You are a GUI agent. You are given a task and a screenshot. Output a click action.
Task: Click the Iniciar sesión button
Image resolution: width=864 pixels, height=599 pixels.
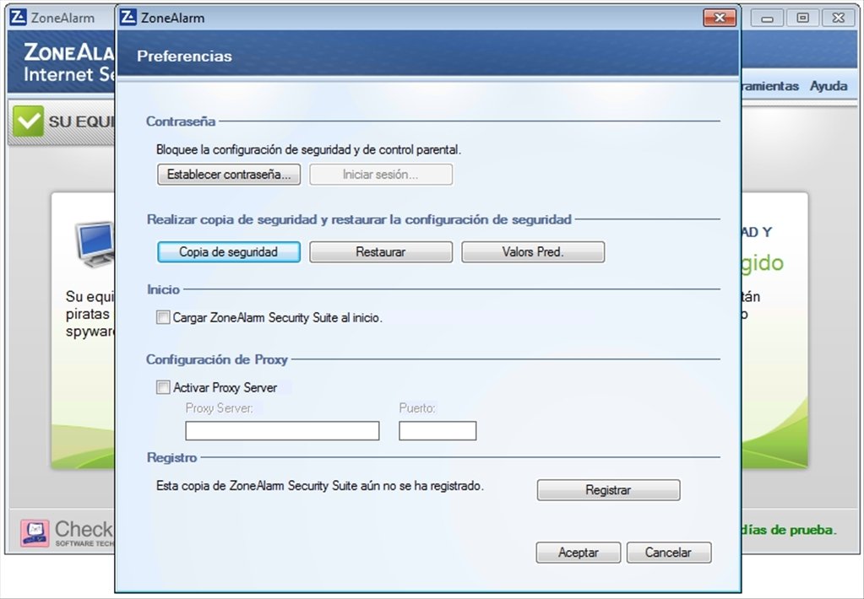point(381,175)
